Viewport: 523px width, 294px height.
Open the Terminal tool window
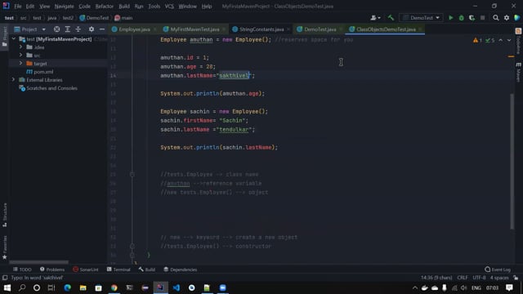click(118, 269)
